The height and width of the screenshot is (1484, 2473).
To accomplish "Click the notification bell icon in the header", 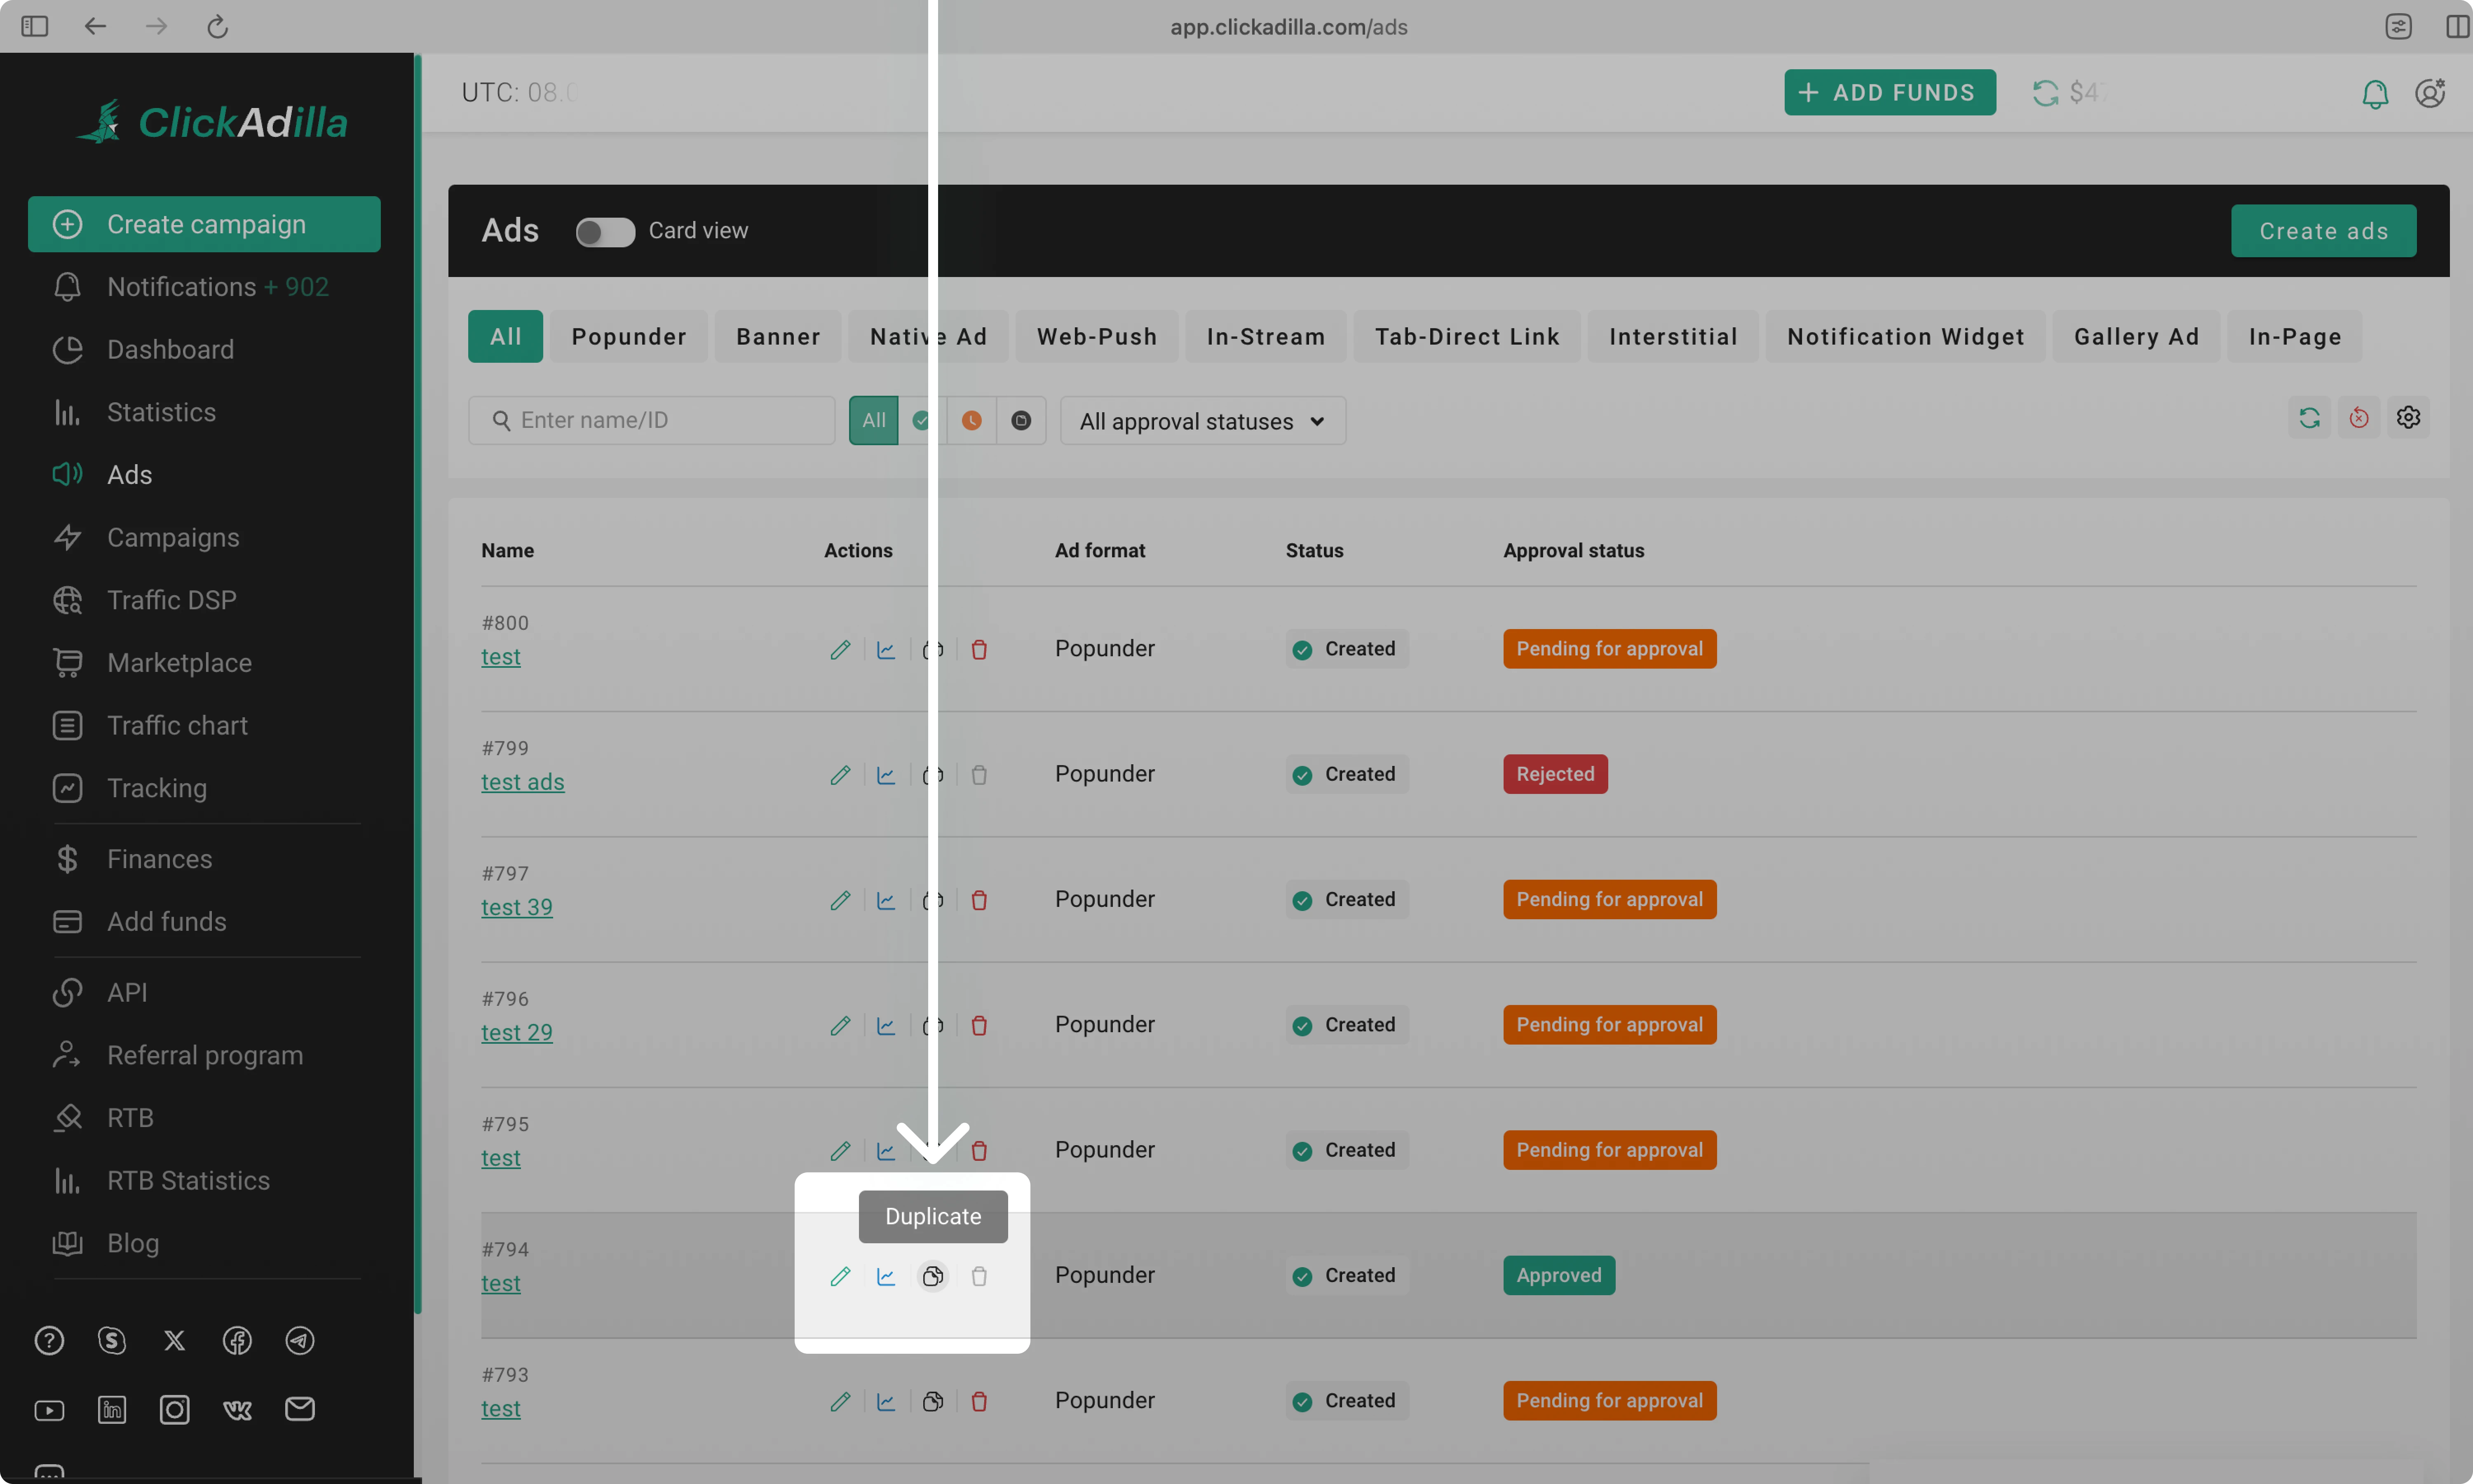I will 2374,93.
